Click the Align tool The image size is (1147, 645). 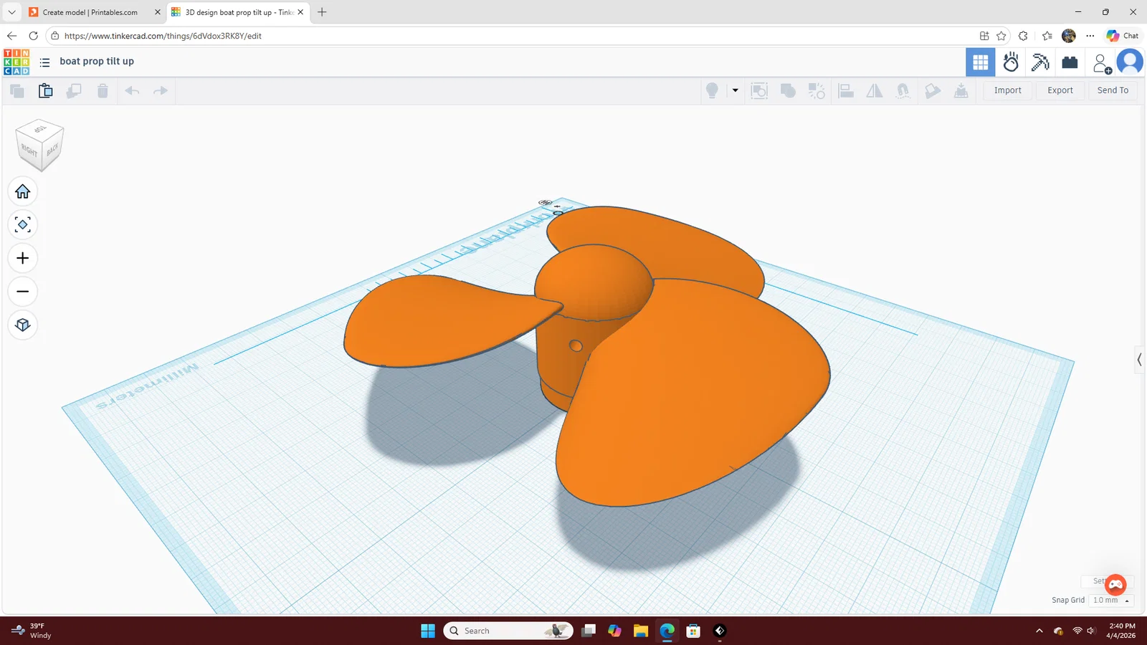point(846,90)
